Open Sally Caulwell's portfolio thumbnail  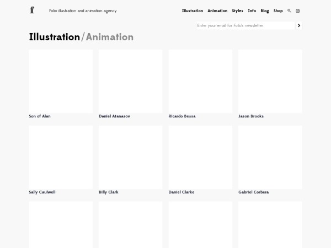click(61, 157)
